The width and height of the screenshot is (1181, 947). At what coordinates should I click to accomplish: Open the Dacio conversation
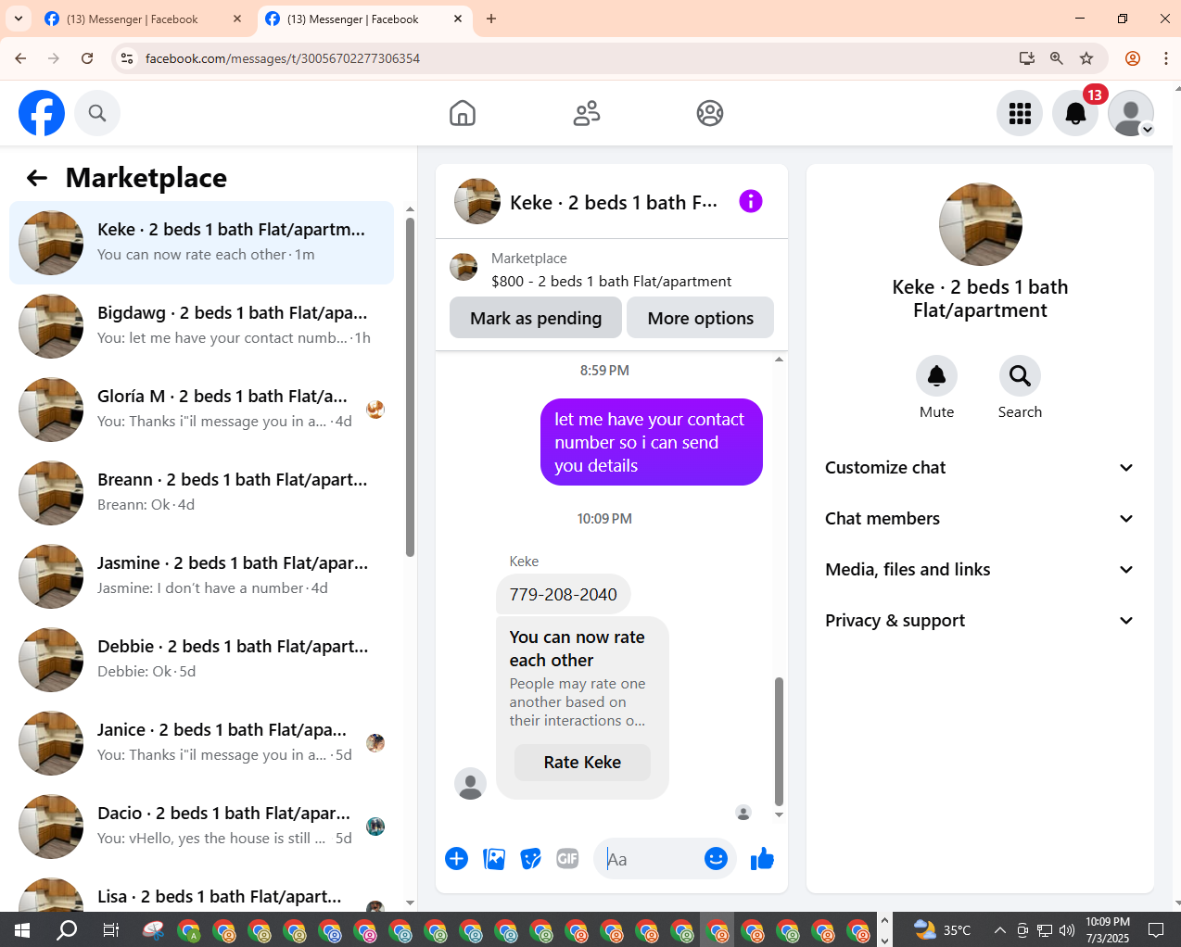tap(201, 827)
